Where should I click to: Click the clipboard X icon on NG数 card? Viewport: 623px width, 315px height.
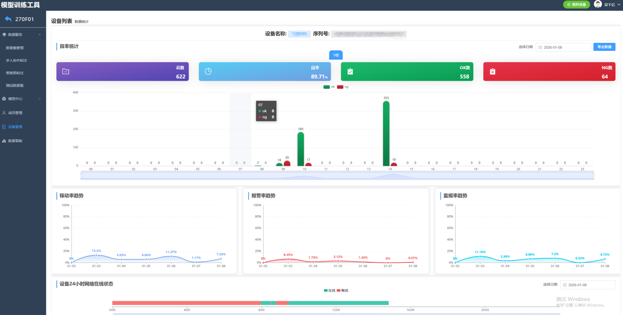click(x=493, y=71)
